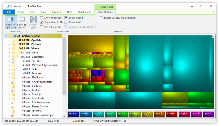This screenshot has width=219, height=126.
Task: Enable Show single files checkbox
Action: coord(42,18)
